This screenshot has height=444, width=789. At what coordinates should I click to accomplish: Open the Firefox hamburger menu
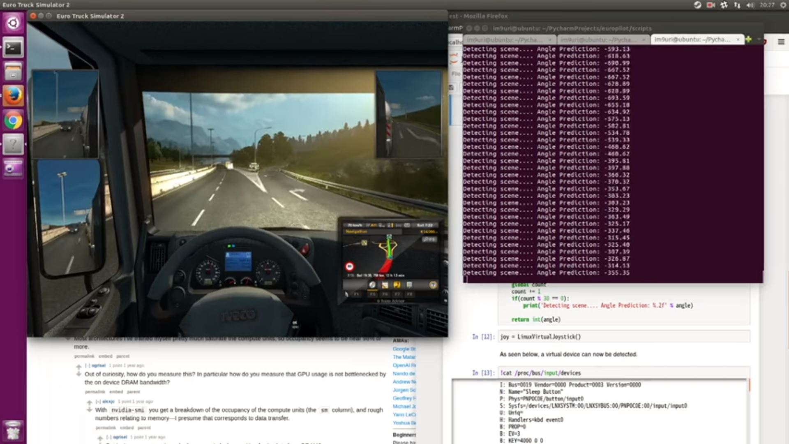point(781,42)
